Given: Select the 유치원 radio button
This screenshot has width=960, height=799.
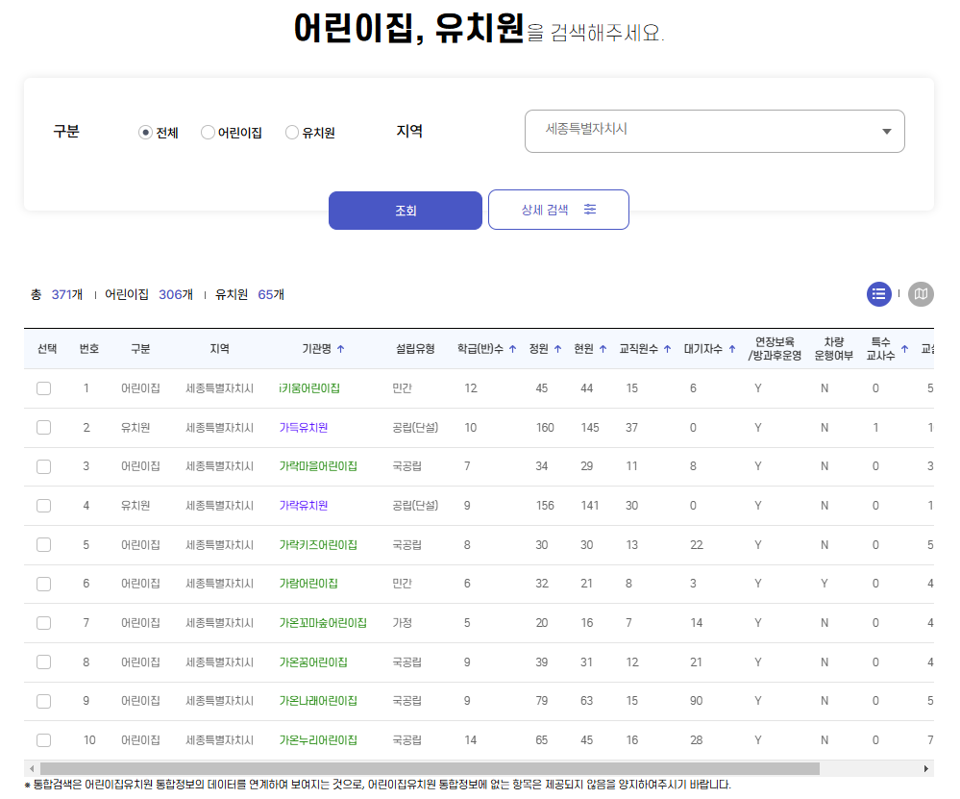Looking at the screenshot, I should pyautogui.click(x=291, y=133).
